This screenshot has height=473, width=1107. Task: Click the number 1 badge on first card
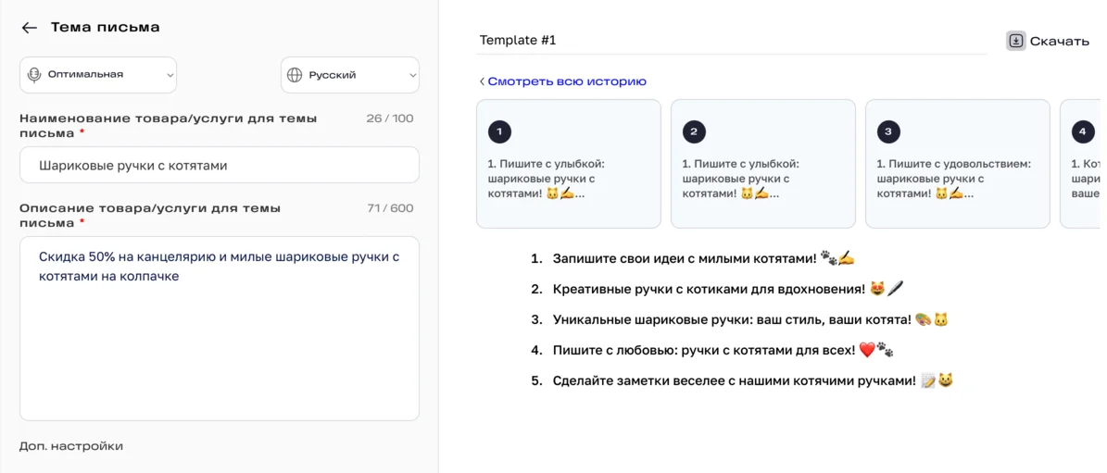point(499,131)
